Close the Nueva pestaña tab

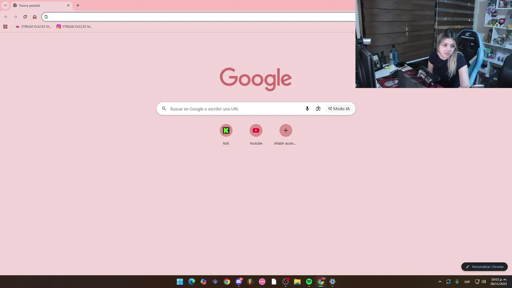68,6
